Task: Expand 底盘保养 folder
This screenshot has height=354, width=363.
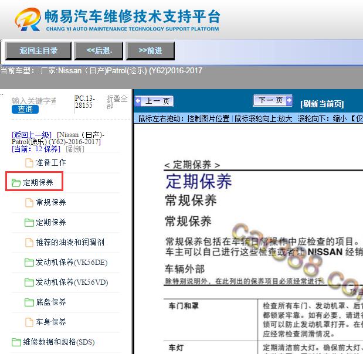Action: pos(51,302)
